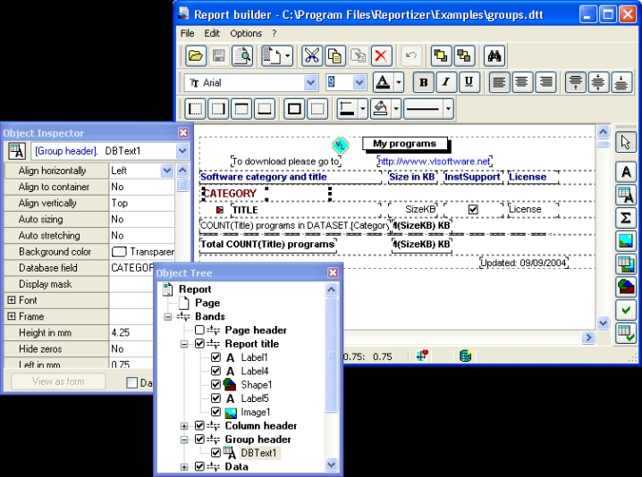Select DBText1 in the Object Tree
Screen dimensions: 642x477
[259, 453]
